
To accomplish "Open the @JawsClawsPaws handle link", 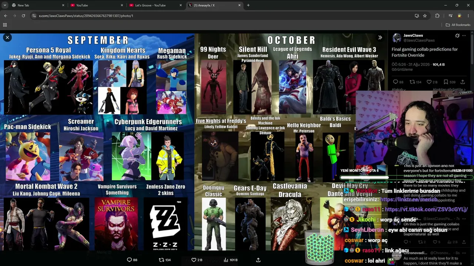I will (419, 40).
